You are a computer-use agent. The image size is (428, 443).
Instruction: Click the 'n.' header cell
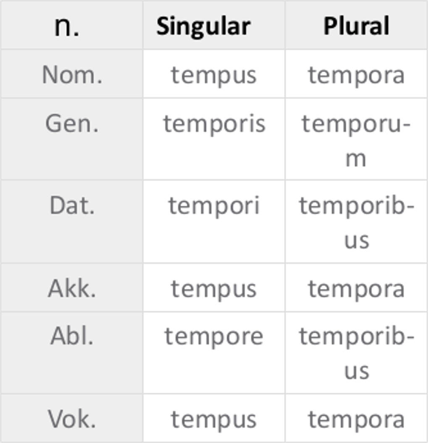67,26
